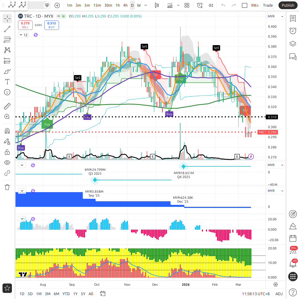This screenshot has height=299, width=299.
Task: Open the calendar panel
Action: 293,238
